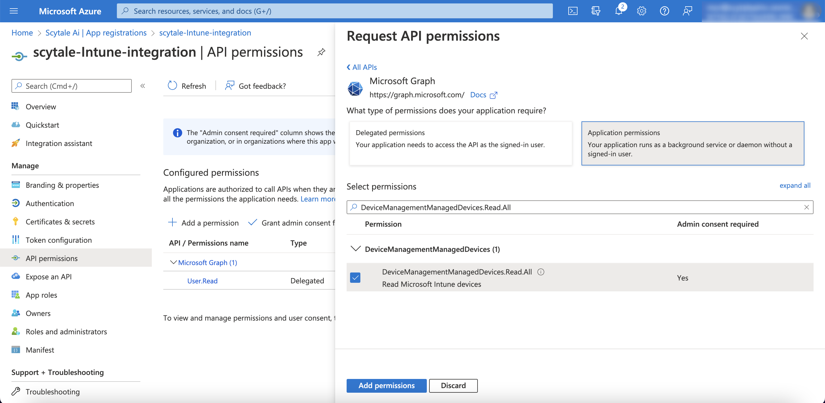Screen dimensions: 825x403
Task: Pin the API permissions page
Action: (x=321, y=52)
